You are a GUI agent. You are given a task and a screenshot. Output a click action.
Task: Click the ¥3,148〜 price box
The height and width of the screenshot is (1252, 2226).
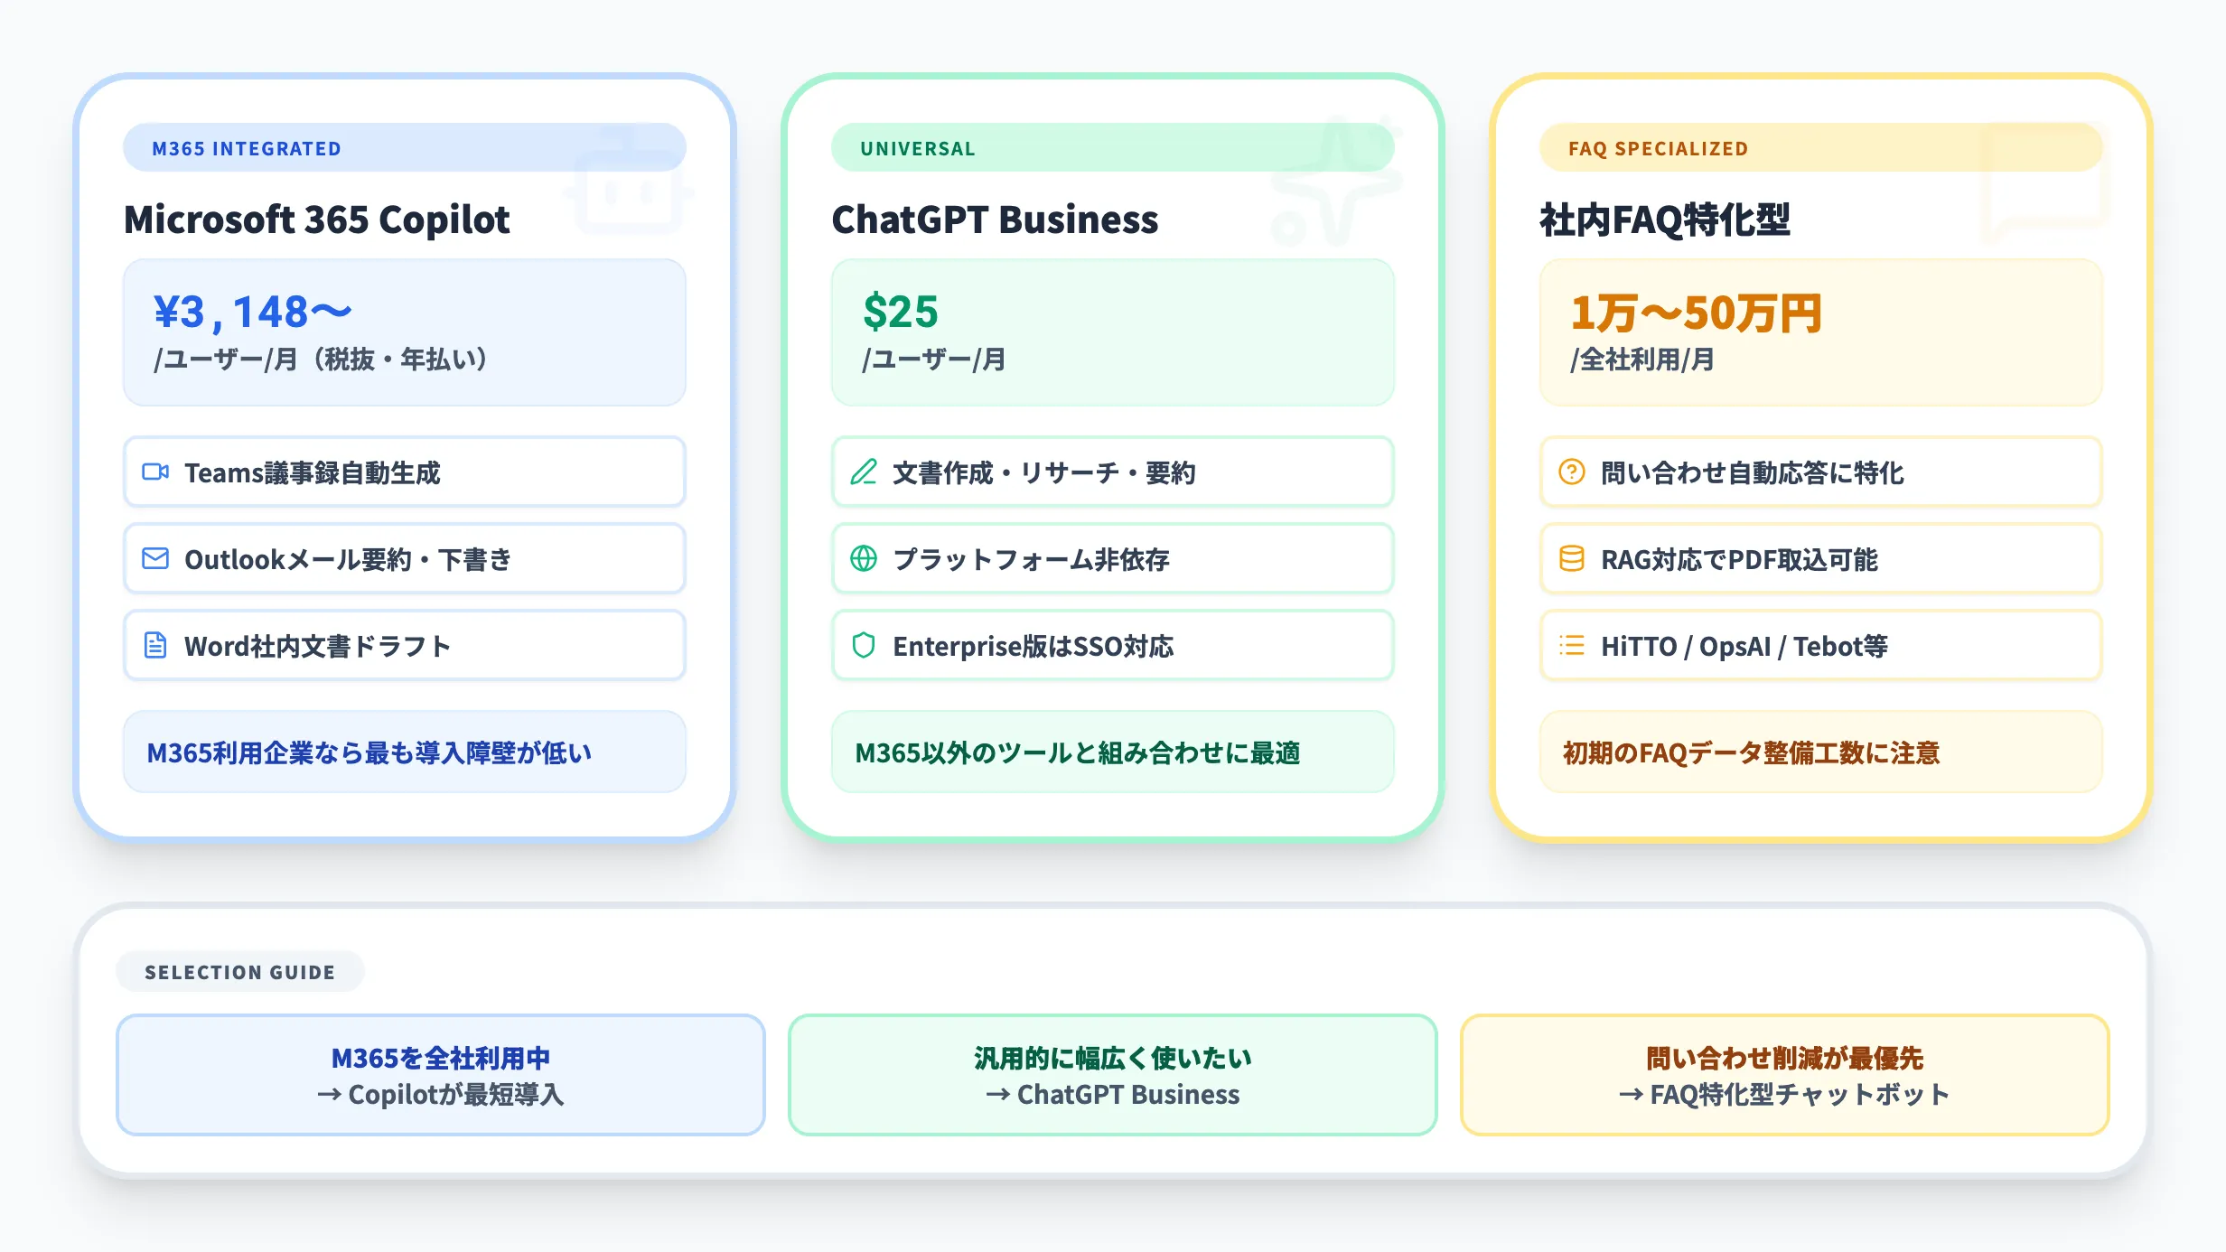click(x=404, y=332)
